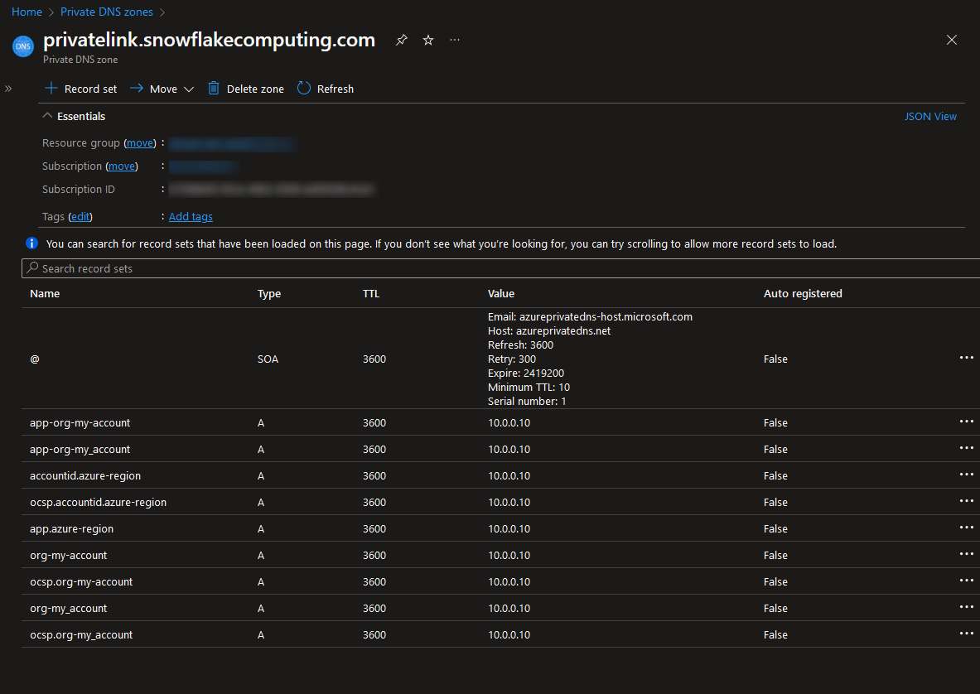The image size is (980, 694).
Task: Open ellipsis menu for app.azure-region record
Action: coord(966,528)
